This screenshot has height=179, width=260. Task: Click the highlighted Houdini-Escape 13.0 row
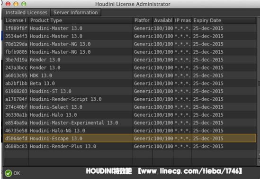click(x=130, y=138)
